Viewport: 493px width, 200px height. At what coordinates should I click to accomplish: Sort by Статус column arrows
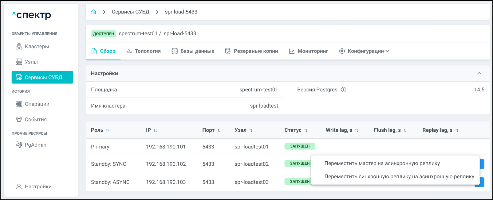306,130
